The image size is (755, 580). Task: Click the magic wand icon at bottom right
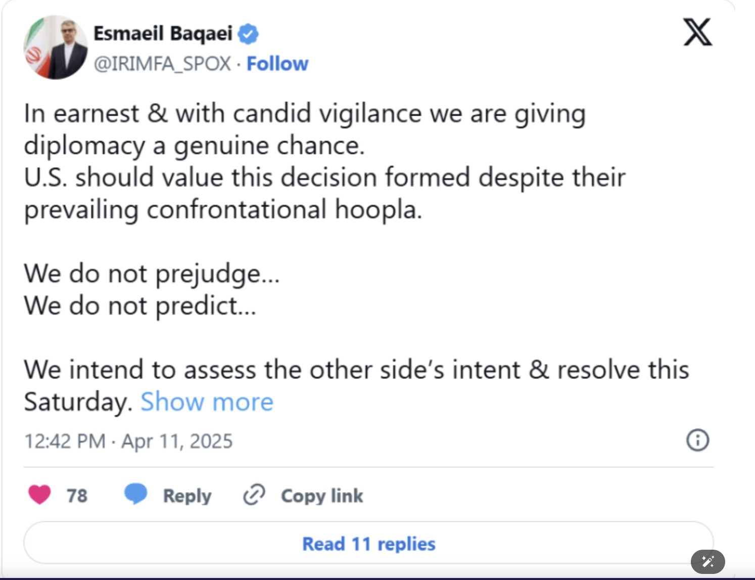coord(707,561)
